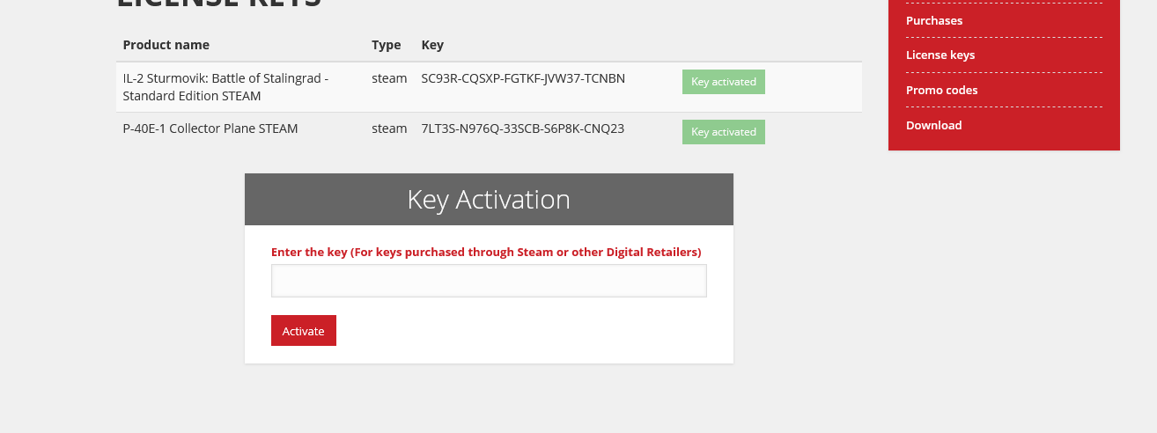
Task: Click steam type cell in first row
Action: tap(389, 78)
